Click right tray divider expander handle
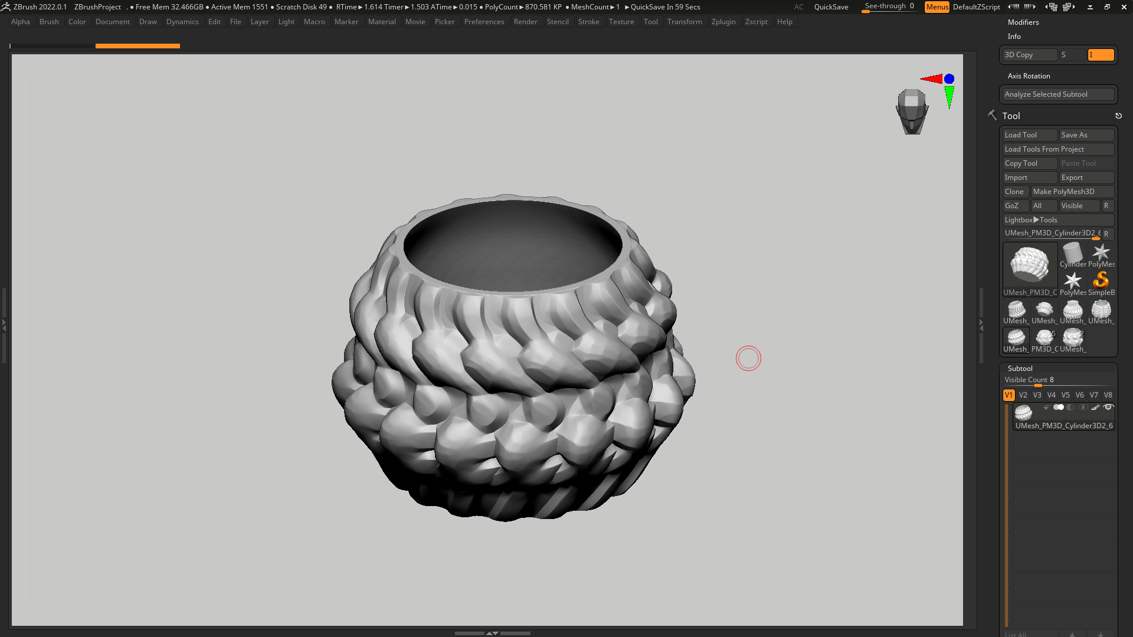Image resolution: width=1133 pixels, height=637 pixels. click(x=981, y=324)
